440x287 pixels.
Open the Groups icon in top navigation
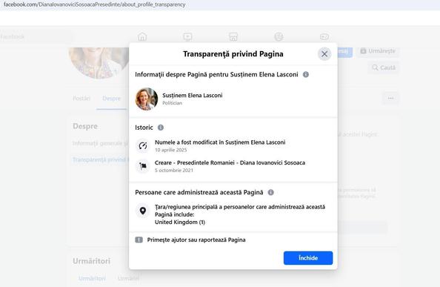click(279, 36)
